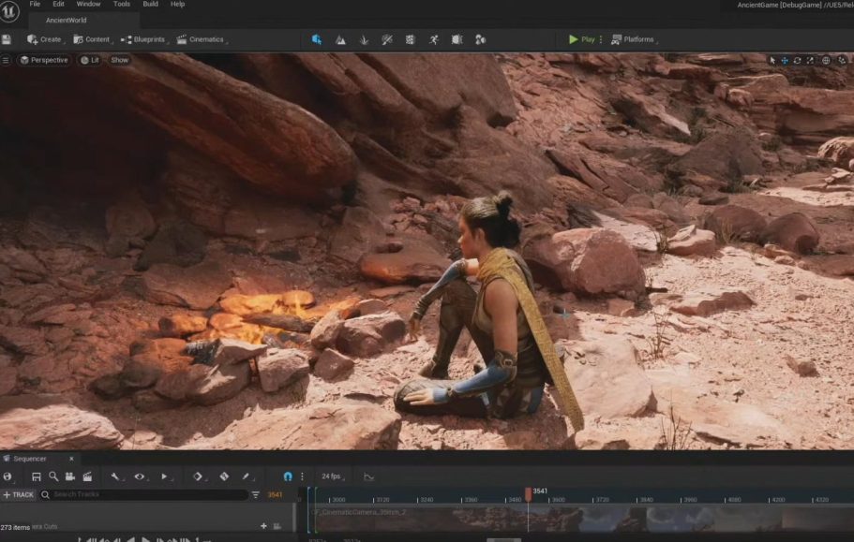The width and height of the screenshot is (854, 542).
Task: Open the Cinematics dropdown
Action: [x=202, y=39]
